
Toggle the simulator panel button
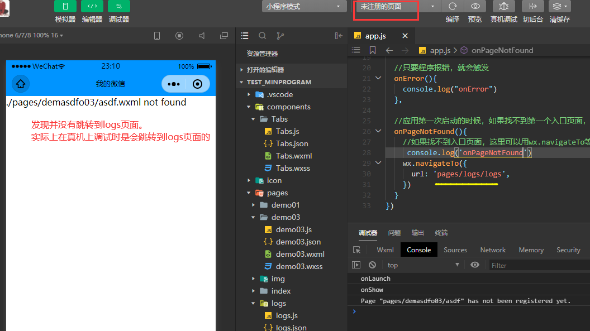[65, 6]
